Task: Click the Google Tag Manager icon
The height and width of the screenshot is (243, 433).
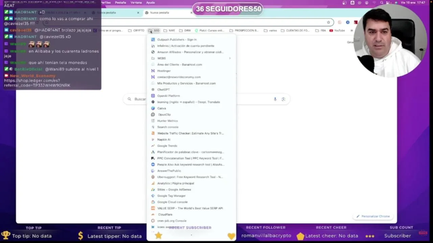Action: [x=153, y=196]
